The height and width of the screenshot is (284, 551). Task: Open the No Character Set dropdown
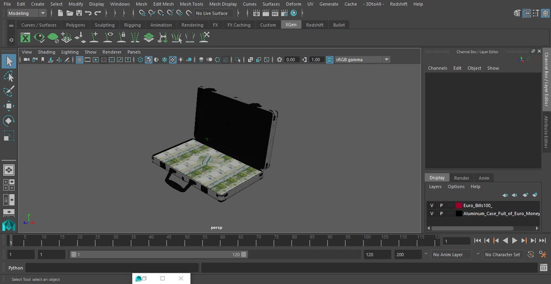(503, 255)
